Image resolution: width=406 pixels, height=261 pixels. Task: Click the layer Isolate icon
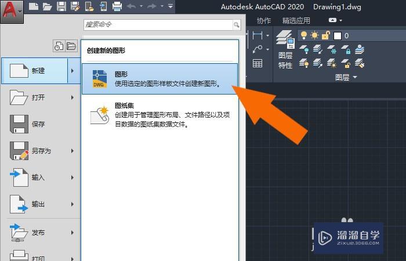[x=318, y=49]
